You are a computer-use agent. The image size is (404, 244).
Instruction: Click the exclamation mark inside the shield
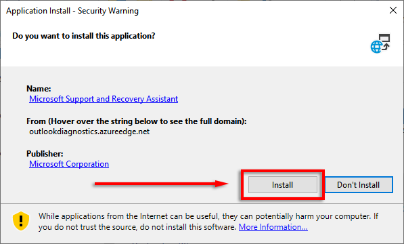tap(21, 221)
